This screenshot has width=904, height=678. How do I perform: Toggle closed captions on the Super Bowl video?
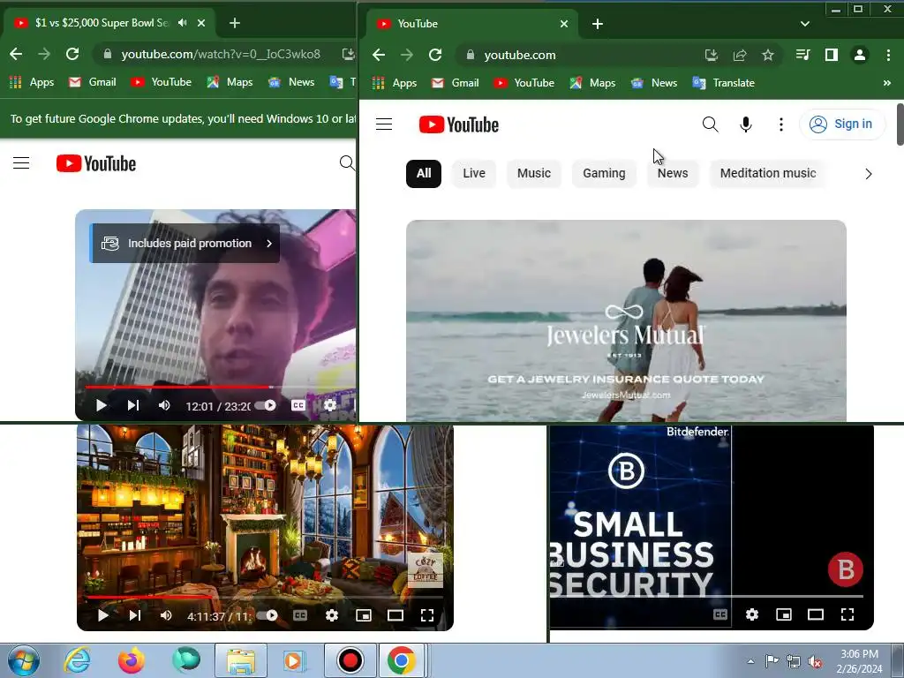(x=298, y=405)
